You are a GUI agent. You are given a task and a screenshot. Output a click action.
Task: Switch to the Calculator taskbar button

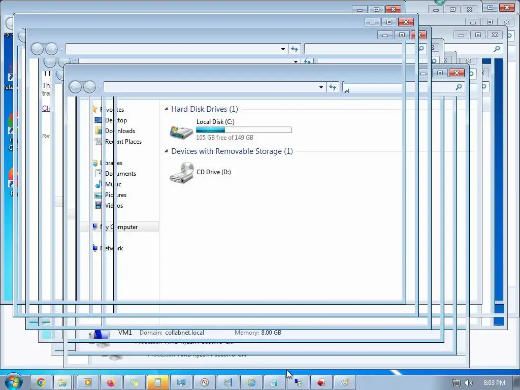158,383
